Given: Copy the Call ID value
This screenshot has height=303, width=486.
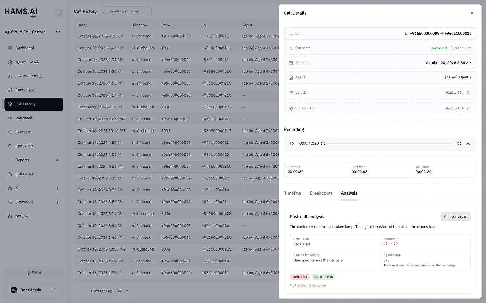Looking at the screenshot, I should 468,93.
